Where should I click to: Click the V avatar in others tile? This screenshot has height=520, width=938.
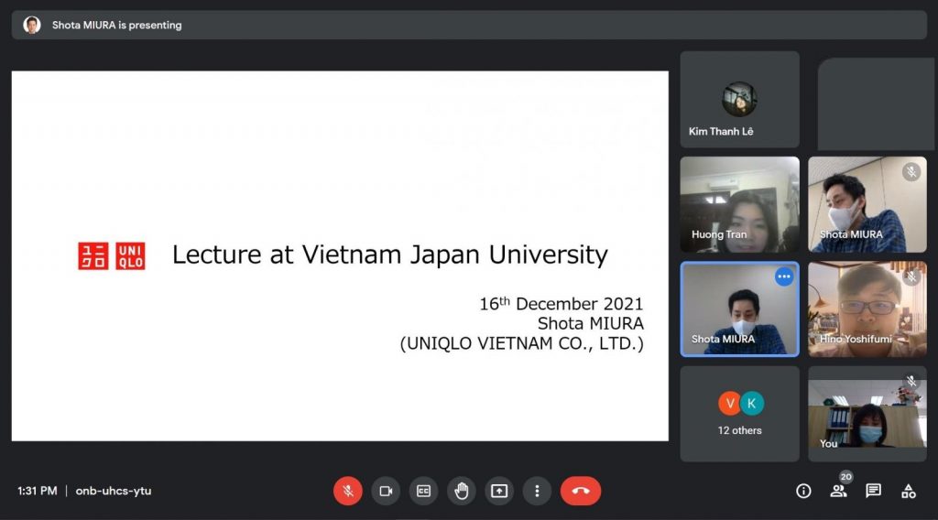[x=729, y=404]
